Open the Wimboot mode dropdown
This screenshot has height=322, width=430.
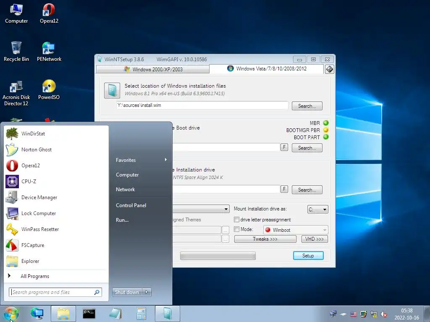click(x=296, y=230)
